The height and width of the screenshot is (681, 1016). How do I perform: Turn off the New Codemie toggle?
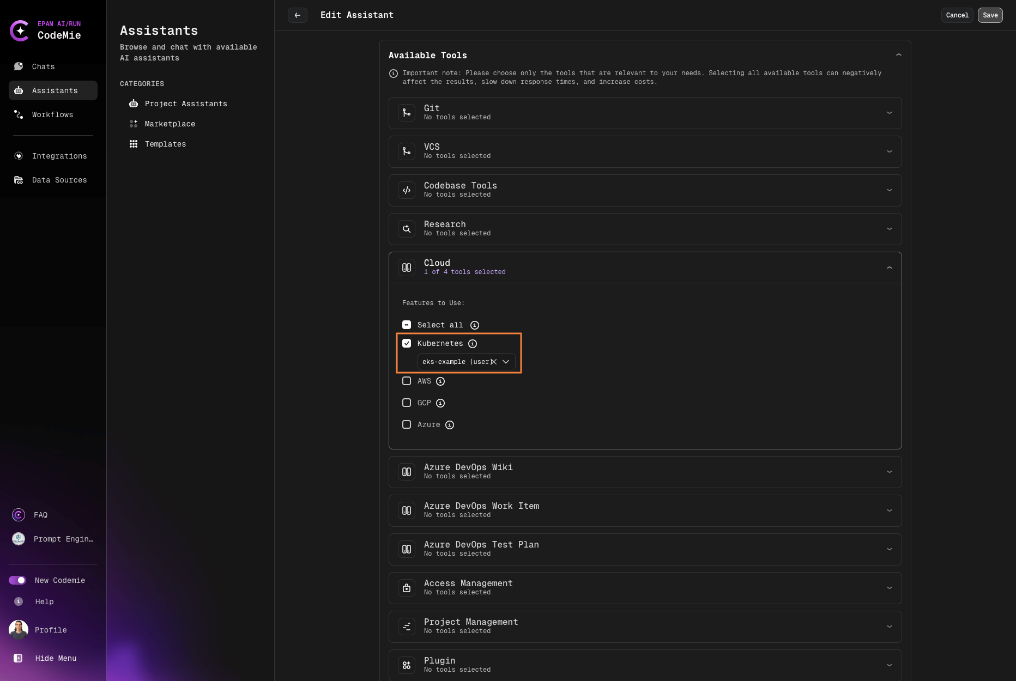click(x=17, y=580)
